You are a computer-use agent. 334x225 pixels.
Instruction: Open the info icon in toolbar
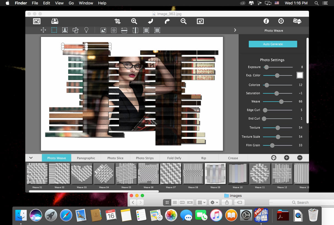pos(266,21)
